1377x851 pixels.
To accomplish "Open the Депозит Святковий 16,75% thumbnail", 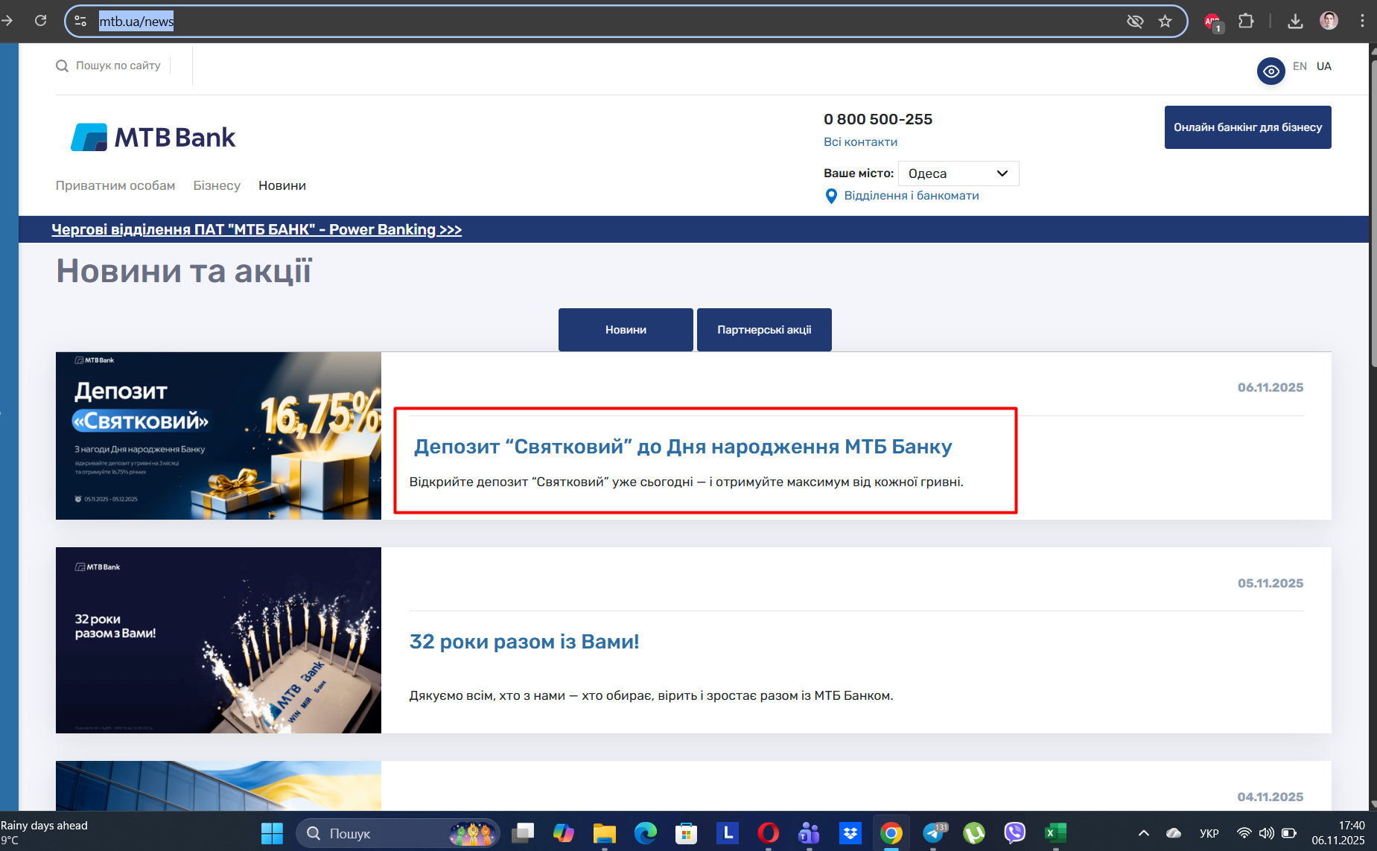I will [x=218, y=436].
